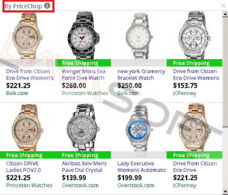Viewport: 228px width, 195px height.
Task: Close the PriceChop ad panel
Action: click(x=223, y=5)
